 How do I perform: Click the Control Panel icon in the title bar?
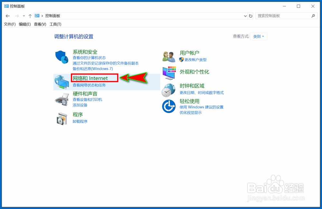point(6,6)
